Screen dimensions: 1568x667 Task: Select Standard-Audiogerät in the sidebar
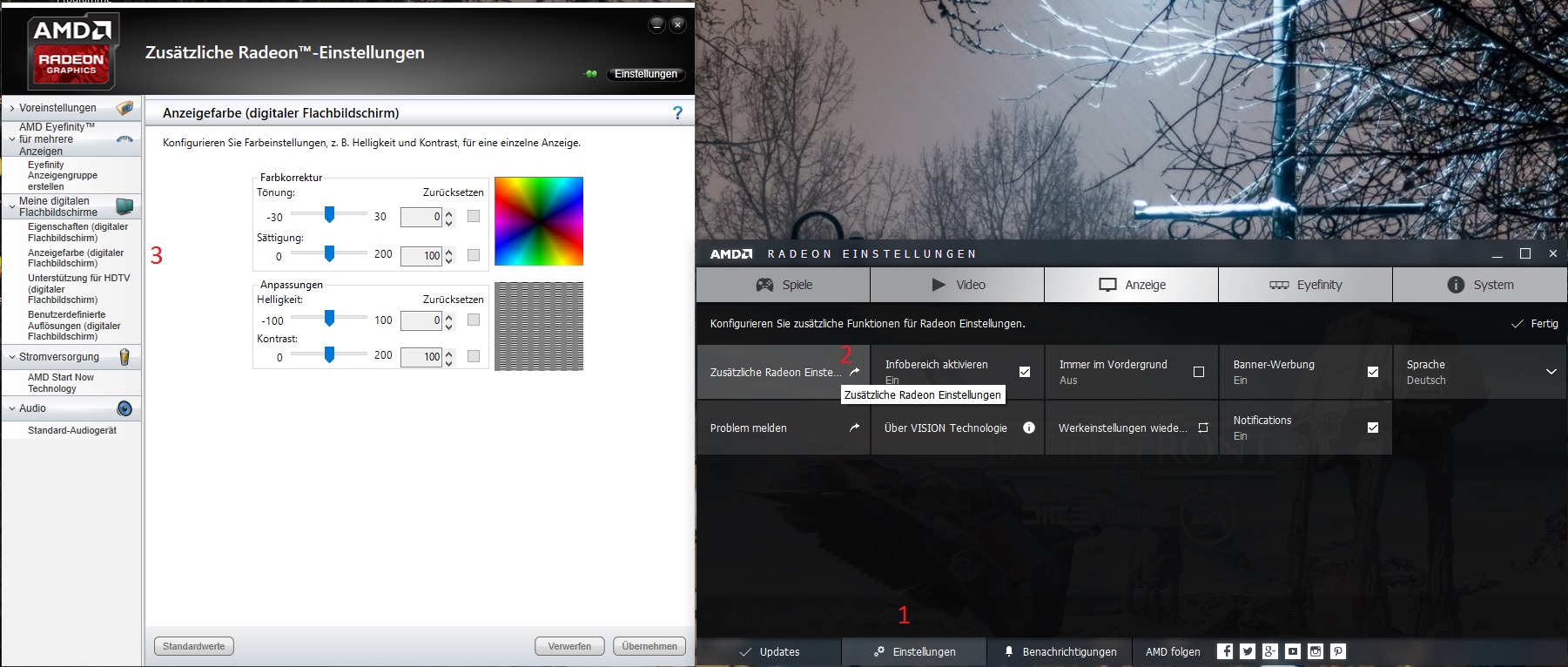[72, 430]
